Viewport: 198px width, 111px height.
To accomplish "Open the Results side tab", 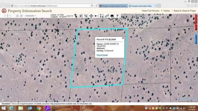I will point(196,39).
